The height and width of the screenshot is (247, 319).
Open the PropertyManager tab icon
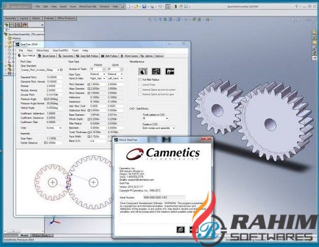point(13,25)
